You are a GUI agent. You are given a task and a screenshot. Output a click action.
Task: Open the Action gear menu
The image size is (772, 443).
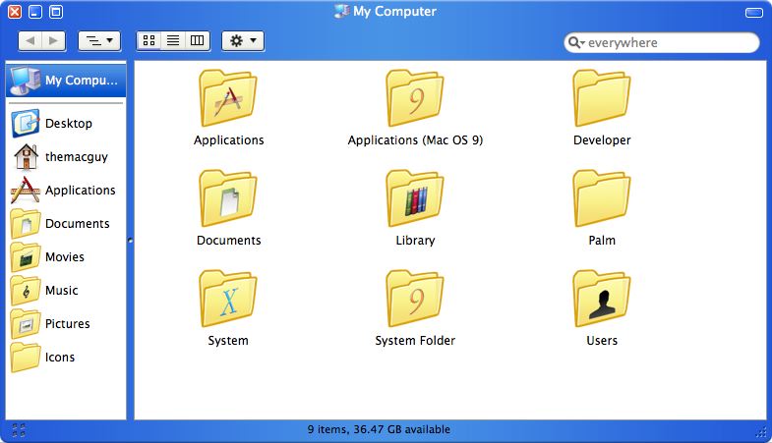(x=243, y=41)
